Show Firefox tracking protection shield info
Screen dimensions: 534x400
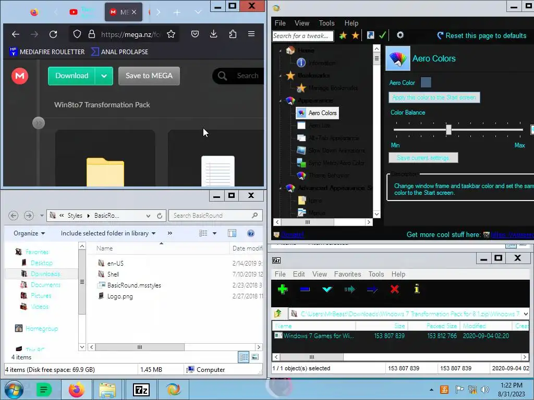tap(77, 34)
